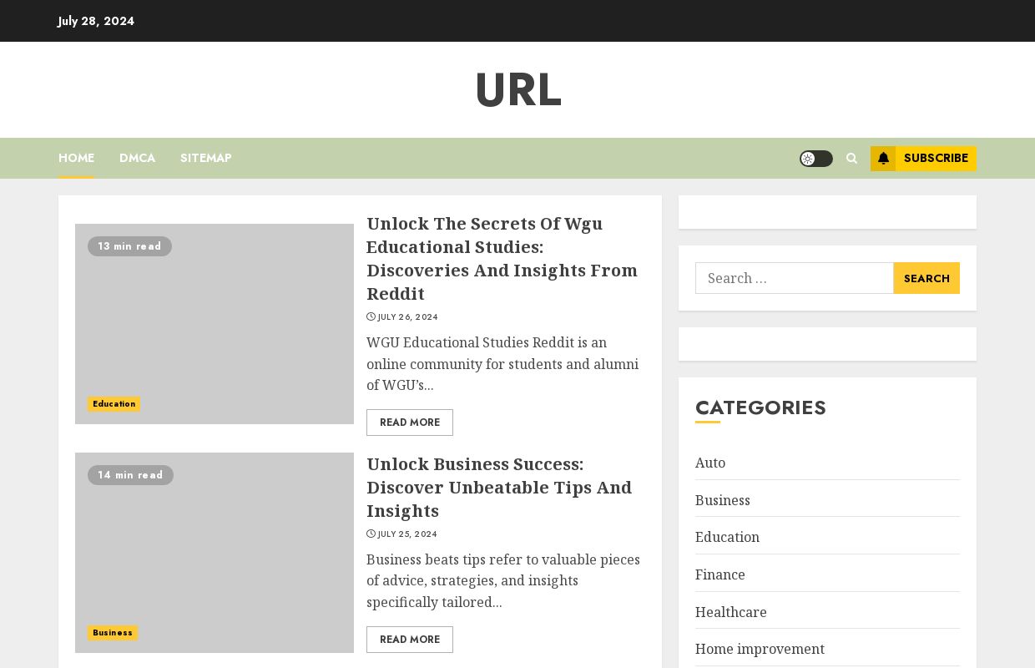Open the Sitemap menu item

(205, 158)
